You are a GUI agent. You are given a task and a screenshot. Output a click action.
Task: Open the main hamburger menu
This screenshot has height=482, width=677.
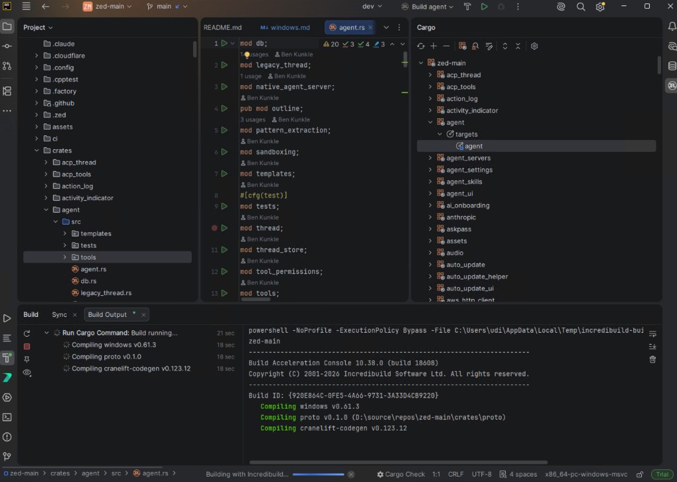click(26, 7)
